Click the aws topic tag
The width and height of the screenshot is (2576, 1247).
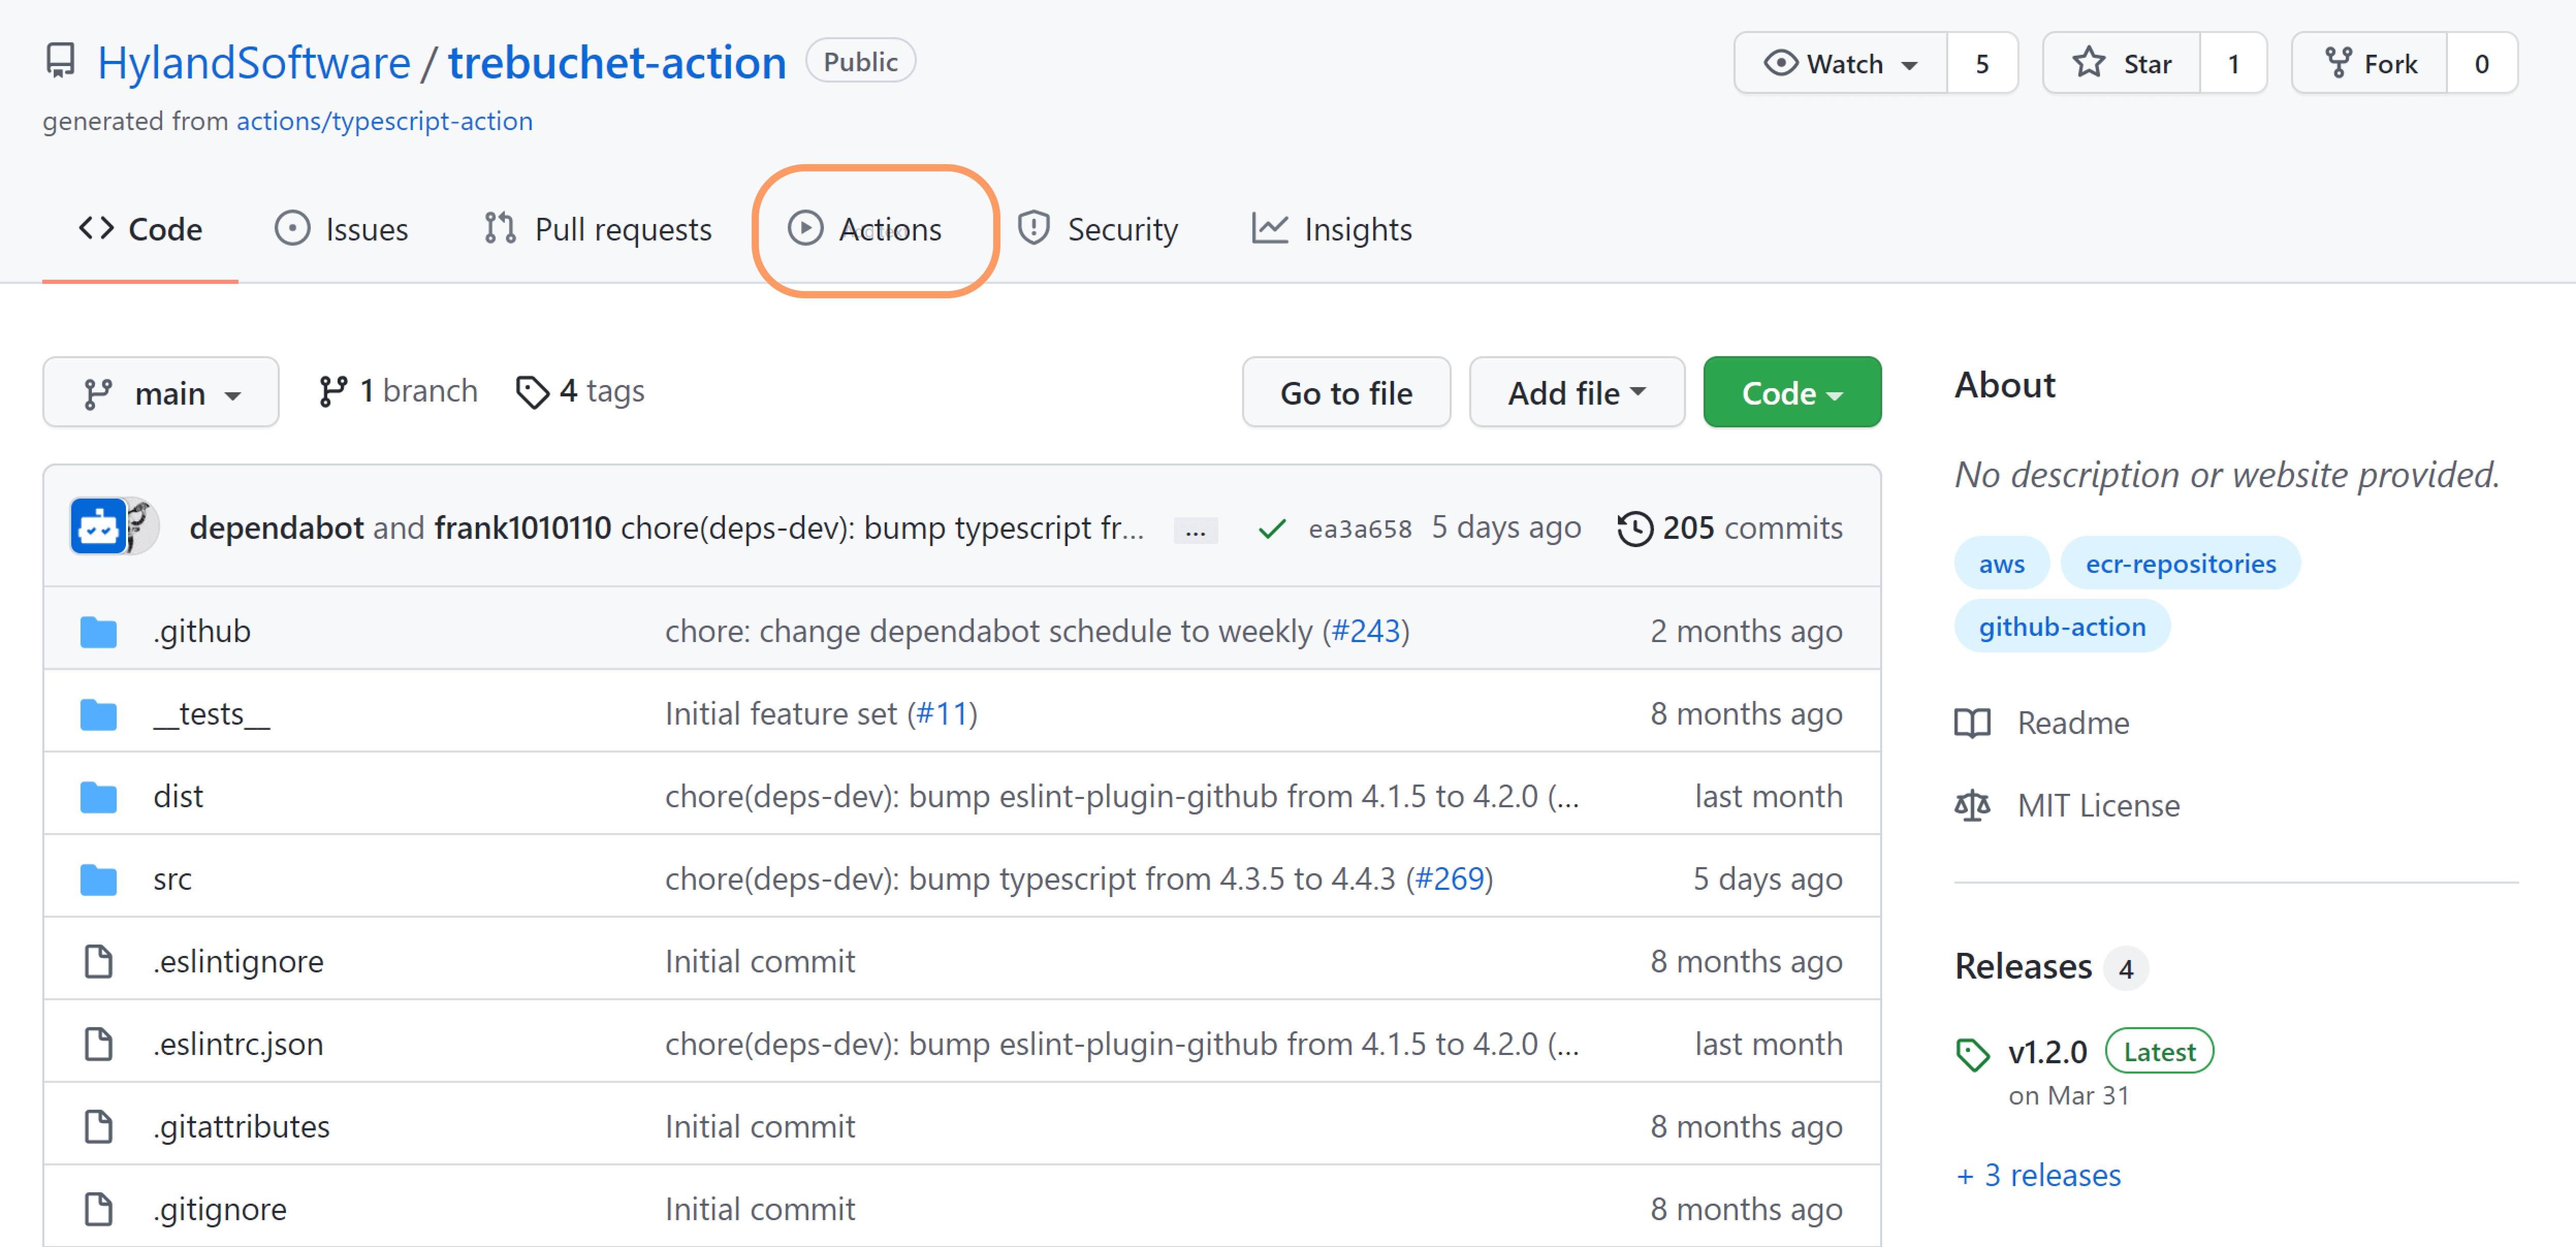2001,564
